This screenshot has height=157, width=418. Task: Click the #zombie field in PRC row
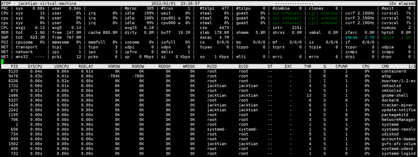[x=287, y=9]
